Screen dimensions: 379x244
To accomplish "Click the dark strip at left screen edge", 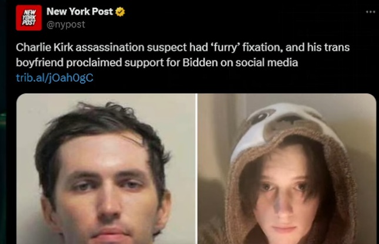I will point(3,122).
